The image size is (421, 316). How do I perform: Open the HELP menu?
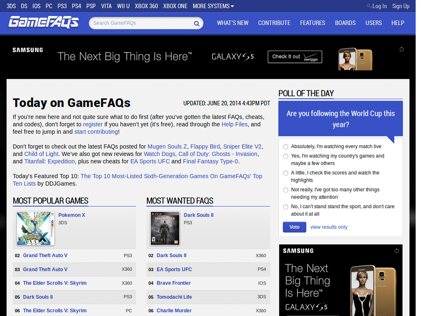pyautogui.click(x=398, y=23)
